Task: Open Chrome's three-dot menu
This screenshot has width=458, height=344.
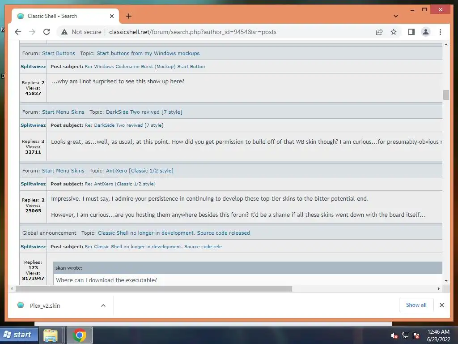Action: [x=440, y=32]
